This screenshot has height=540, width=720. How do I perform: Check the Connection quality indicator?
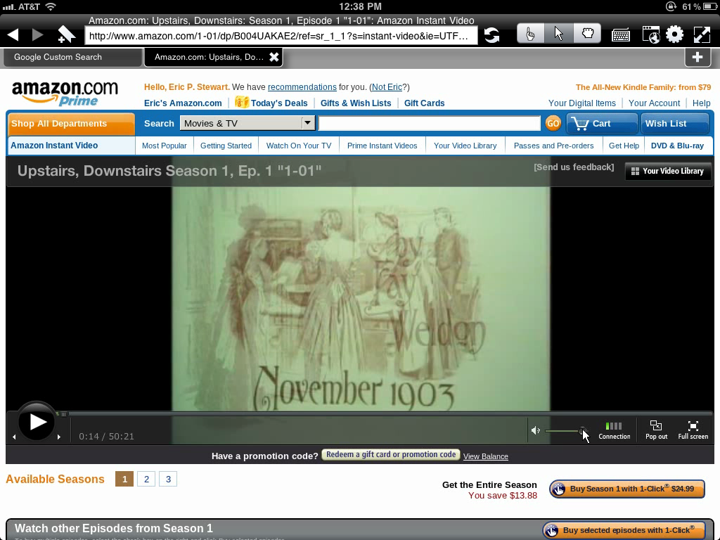[x=614, y=431]
